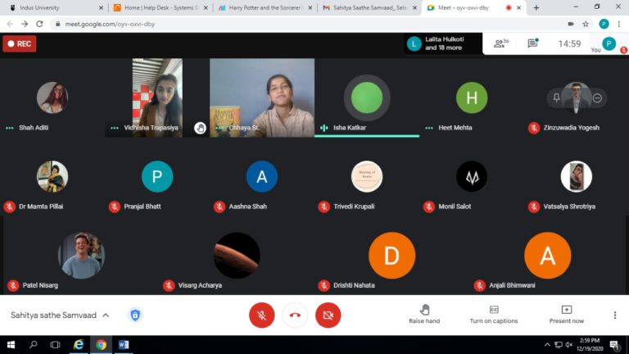The image size is (629, 354).
Task: Open the meeting chat panel
Action: click(532, 43)
